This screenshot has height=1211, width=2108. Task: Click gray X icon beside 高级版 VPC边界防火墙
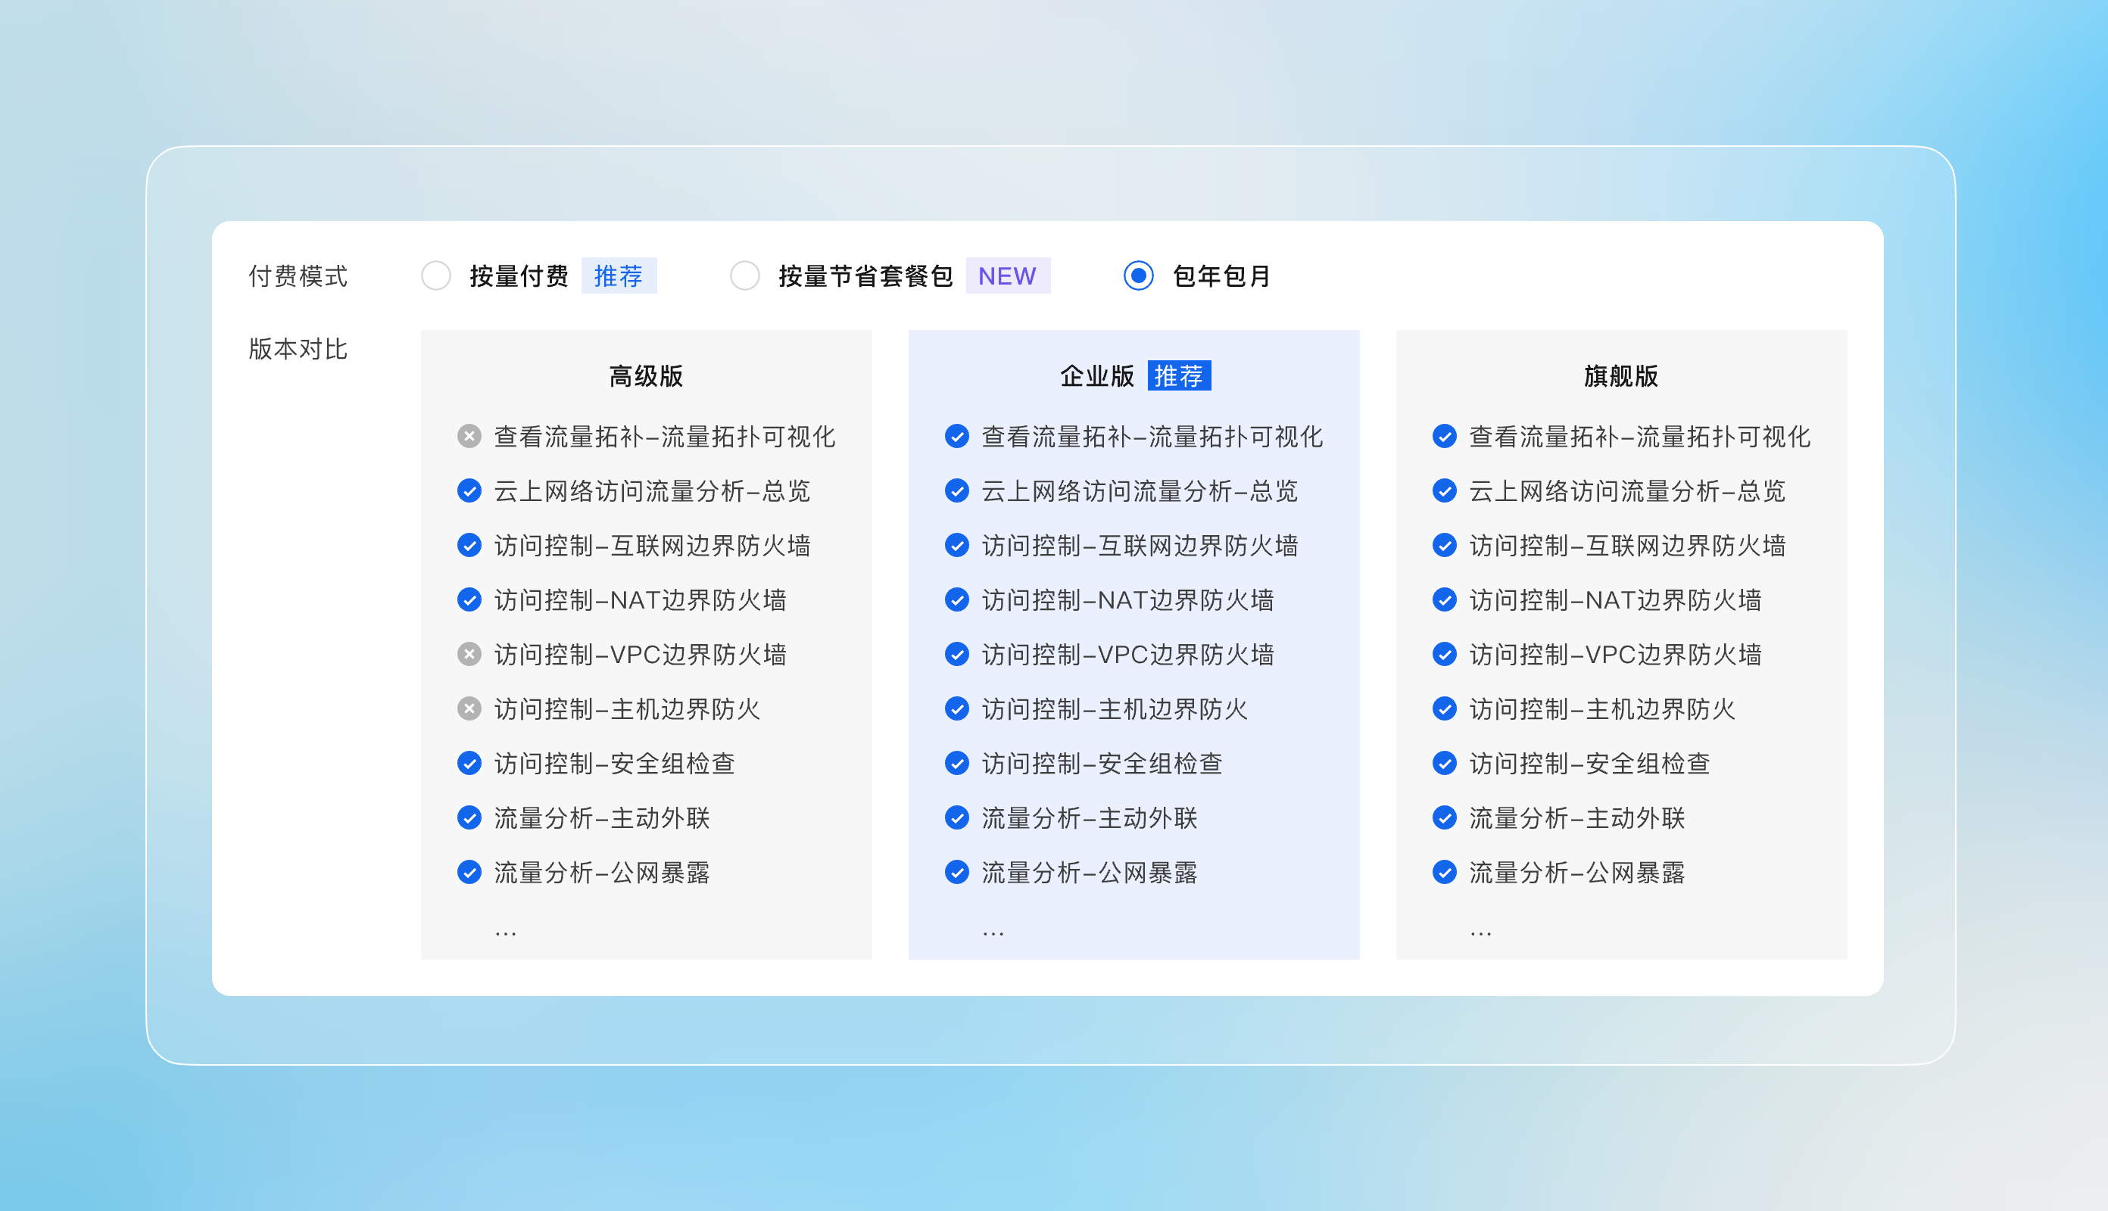[469, 655]
